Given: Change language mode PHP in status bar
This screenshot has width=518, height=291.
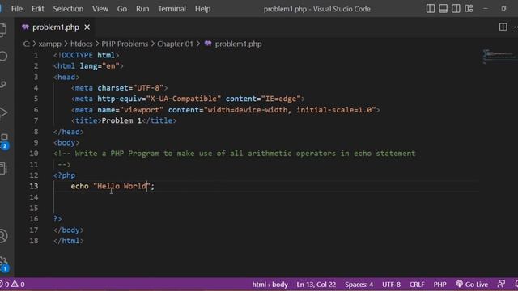Looking at the screenshot, I should pyautogui.click(x=439, y=284).
